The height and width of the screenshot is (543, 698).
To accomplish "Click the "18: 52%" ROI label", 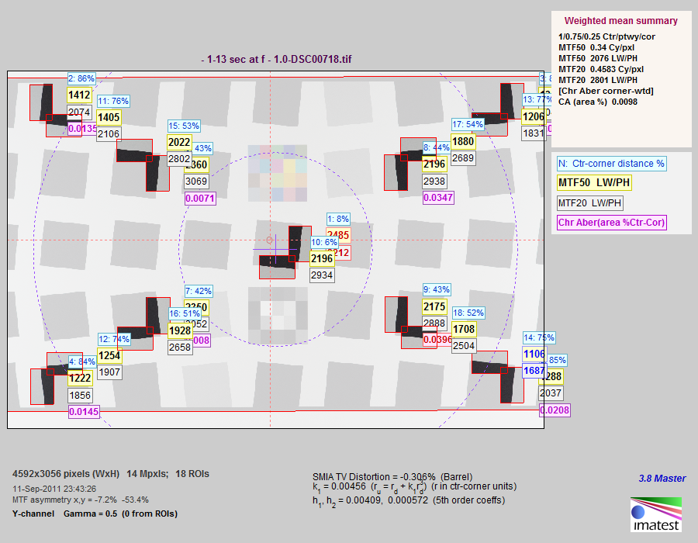I will (468, 313).
